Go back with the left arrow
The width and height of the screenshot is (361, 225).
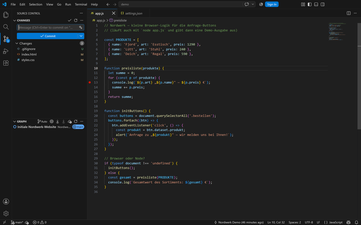point(108,4)
